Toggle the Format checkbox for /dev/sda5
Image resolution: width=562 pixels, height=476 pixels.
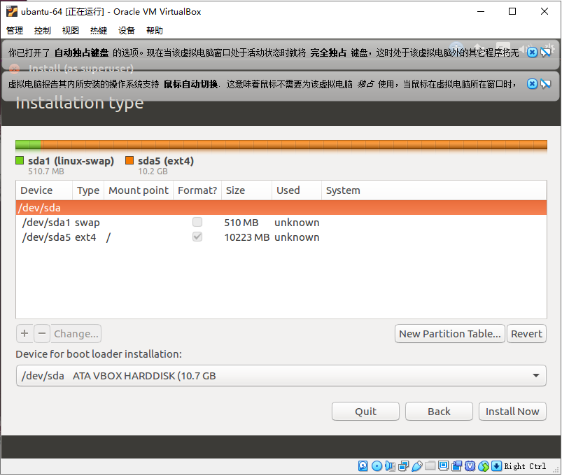(x=197, y=237)
